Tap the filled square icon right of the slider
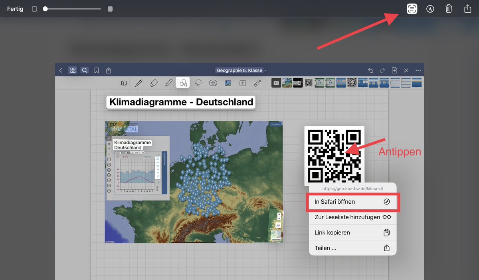 [110, 9]
